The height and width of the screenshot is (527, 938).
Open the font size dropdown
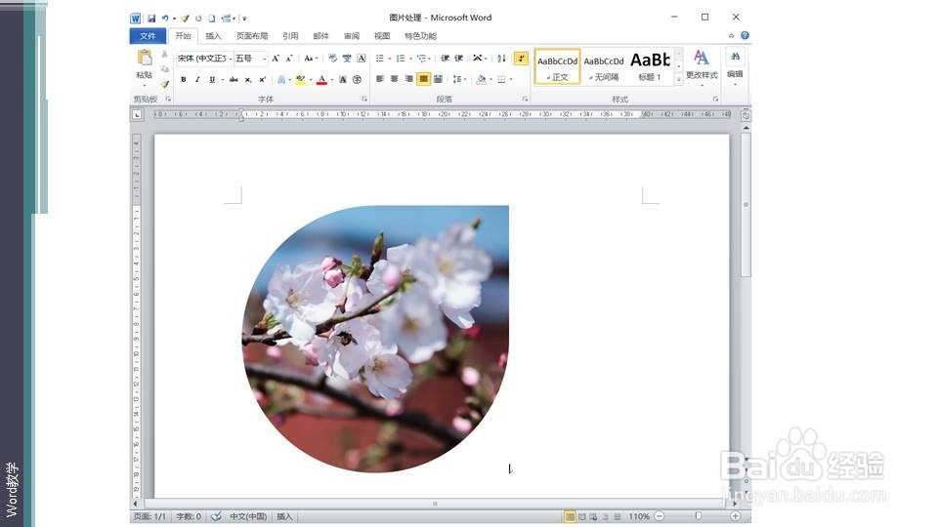coord(265,59)
